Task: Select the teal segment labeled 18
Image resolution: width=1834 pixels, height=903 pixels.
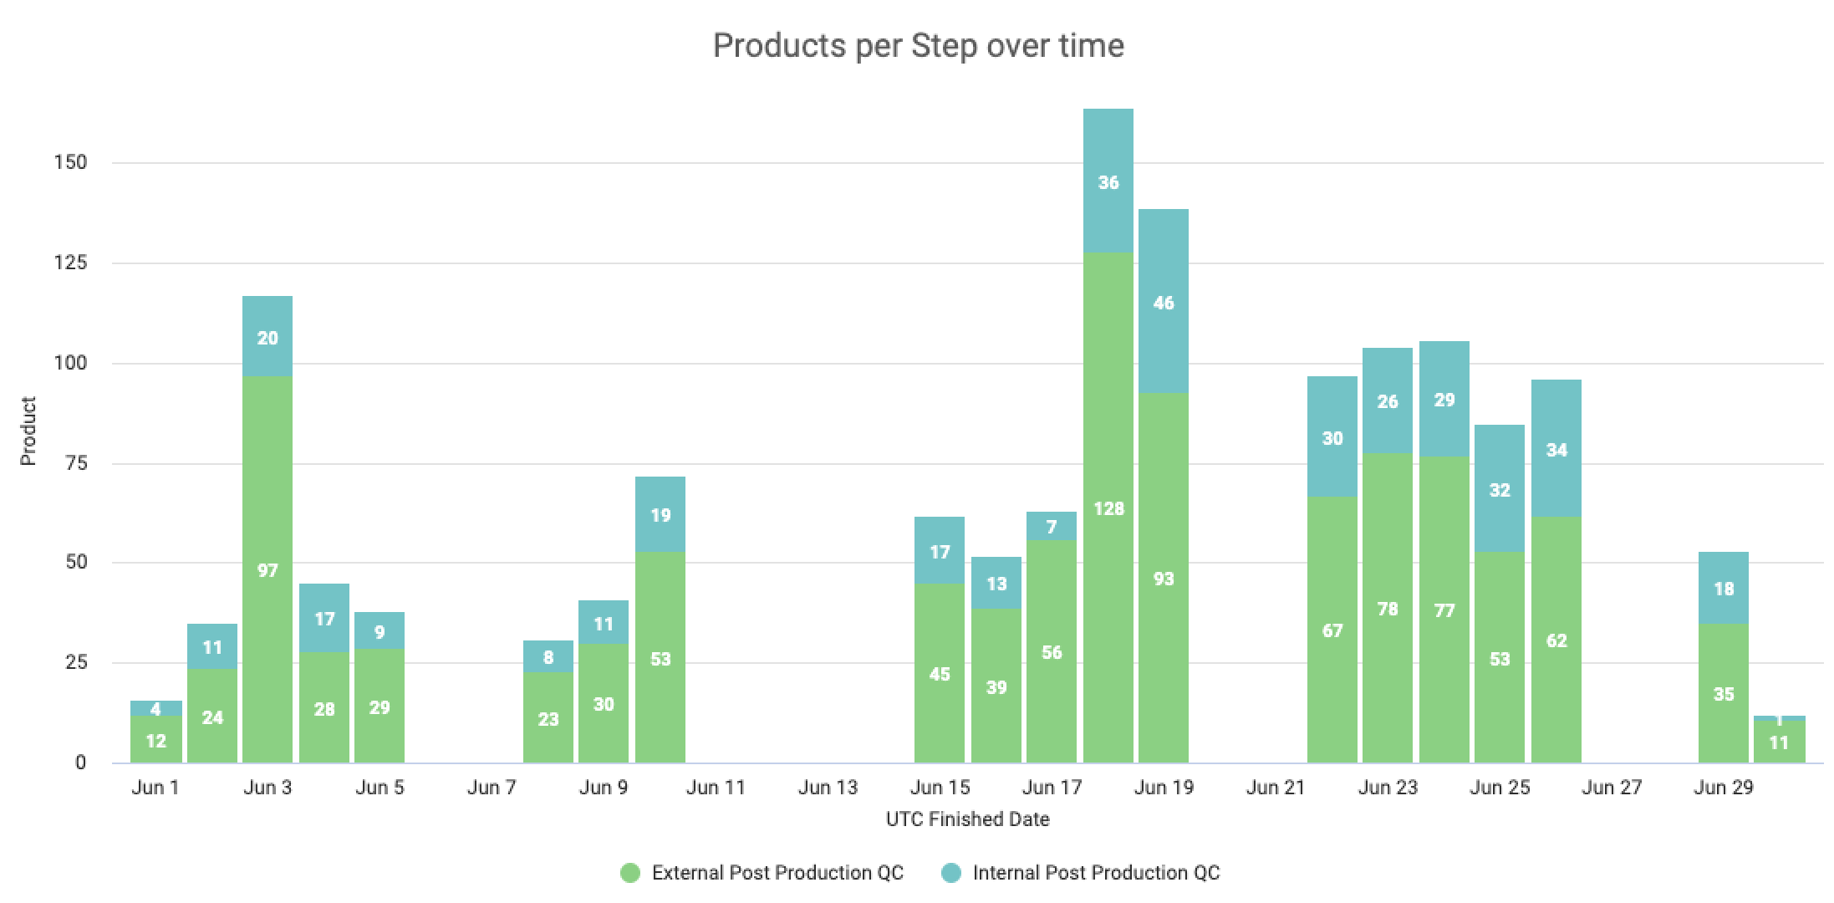Action: tap(1724, 588)
